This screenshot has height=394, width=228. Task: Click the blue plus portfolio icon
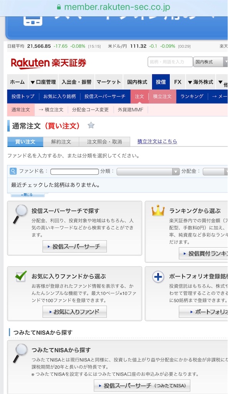click(158, 277)
